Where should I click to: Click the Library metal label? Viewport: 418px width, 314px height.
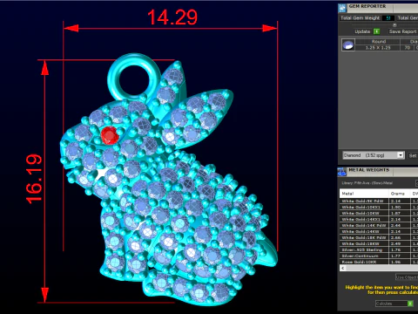(367, 183)
